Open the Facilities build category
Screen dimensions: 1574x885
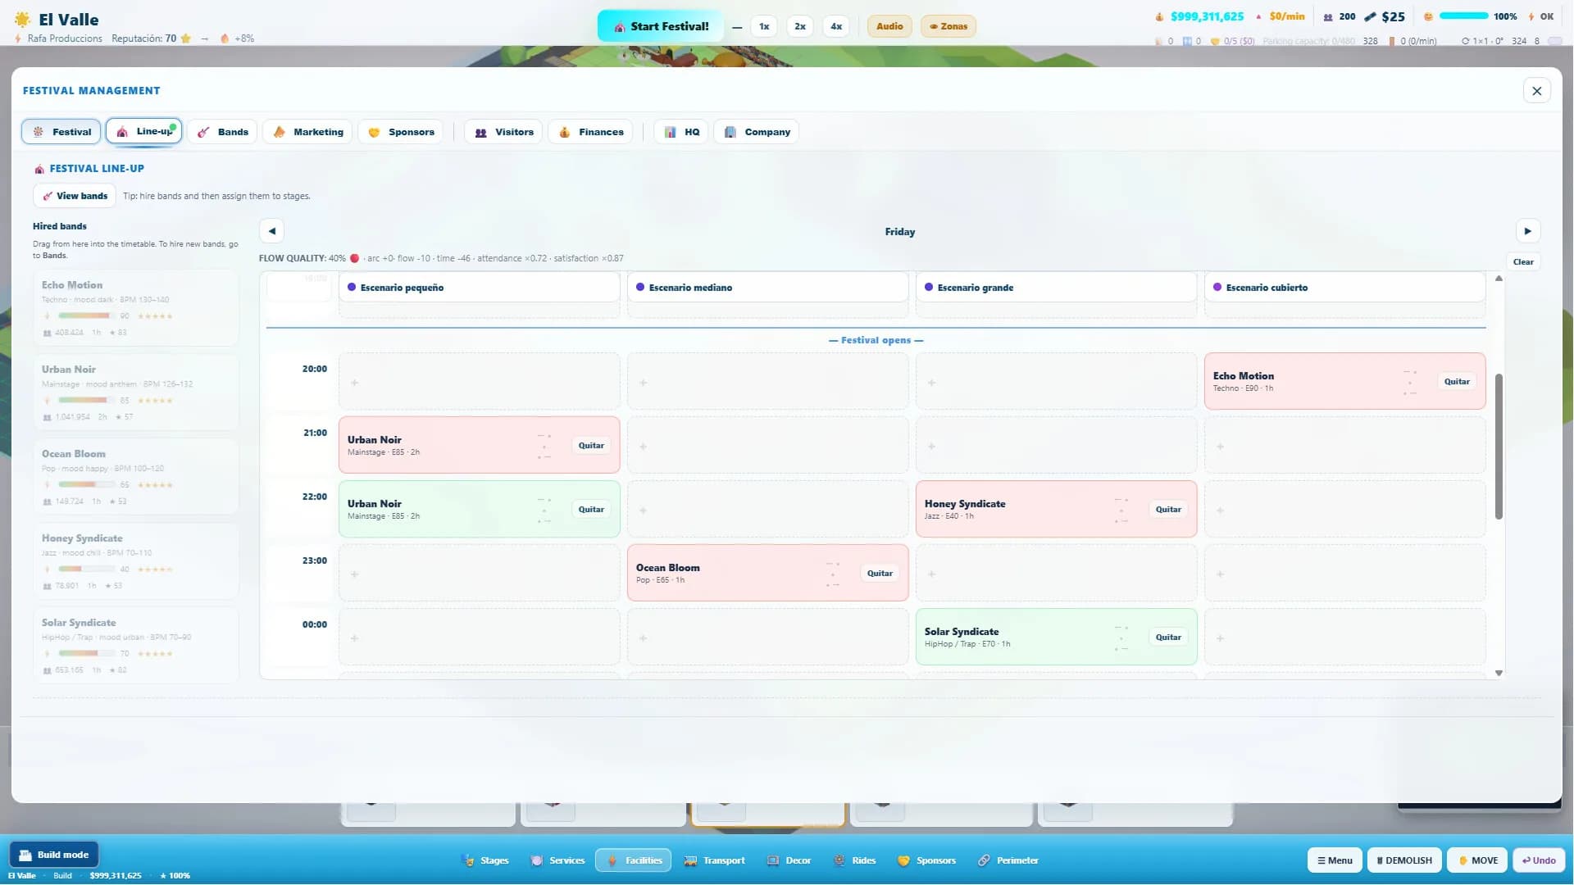tap(634, 860)
